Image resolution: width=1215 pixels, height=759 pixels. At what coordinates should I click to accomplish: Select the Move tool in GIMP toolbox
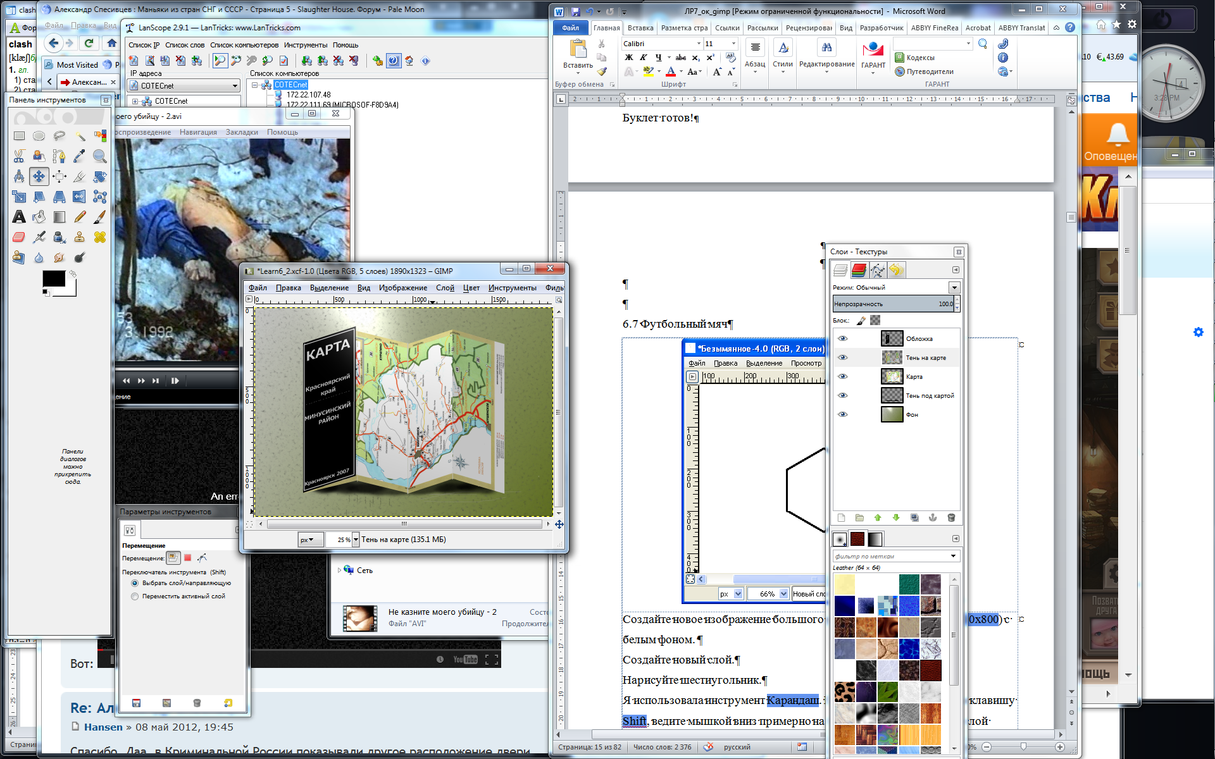point(39,176)
